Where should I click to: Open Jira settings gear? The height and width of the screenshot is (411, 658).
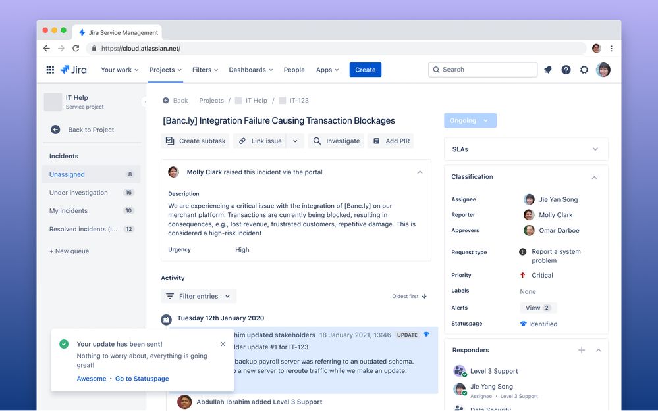584,70
